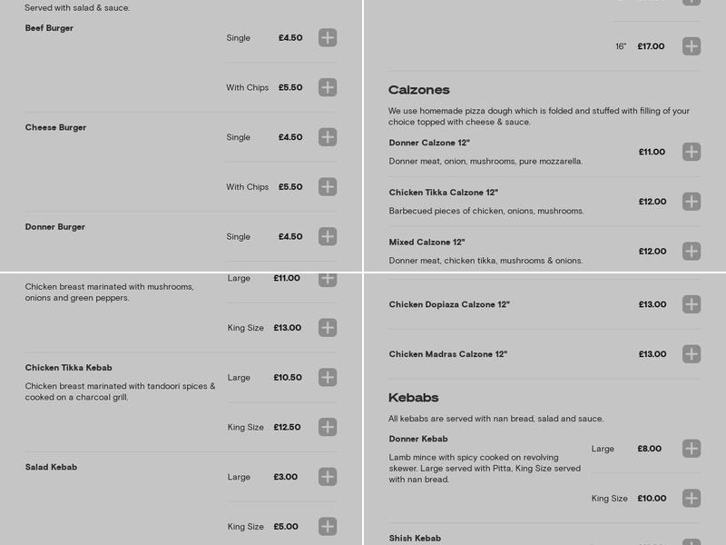Add a Single Cheese Burger
726x545 pixels.
tap(327, 137)
